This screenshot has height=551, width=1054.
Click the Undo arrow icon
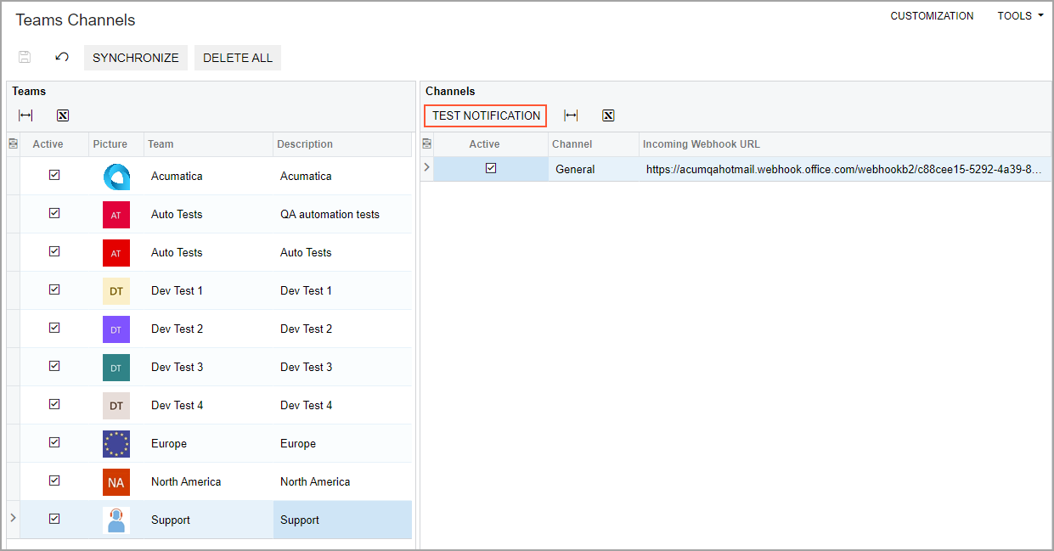[62, 57]
